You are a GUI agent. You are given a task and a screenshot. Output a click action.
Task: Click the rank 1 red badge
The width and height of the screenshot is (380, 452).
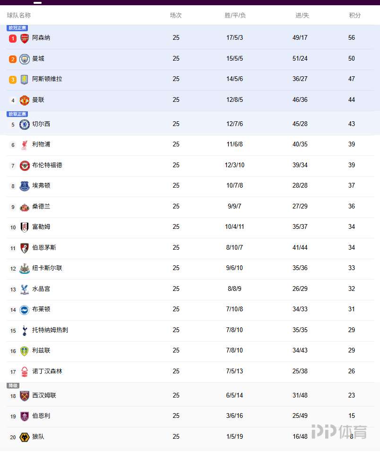13,38
